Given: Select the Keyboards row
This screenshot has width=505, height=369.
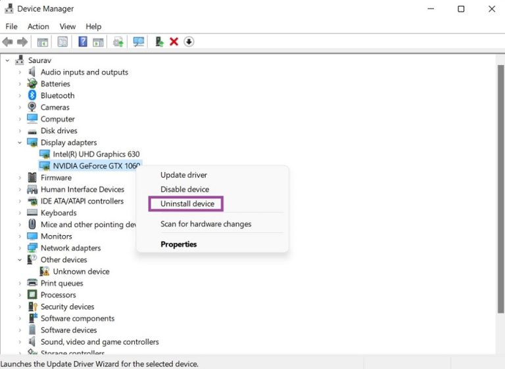Looking at the screenshot, I should [59, 213].
